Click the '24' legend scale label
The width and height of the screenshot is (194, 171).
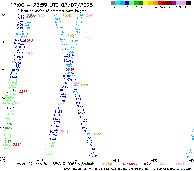click(147, 7)
